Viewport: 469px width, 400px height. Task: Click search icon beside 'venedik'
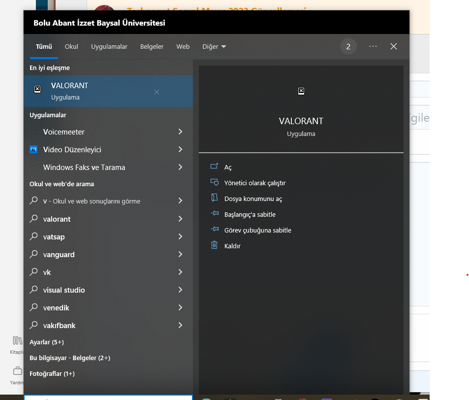click(33, 307)
